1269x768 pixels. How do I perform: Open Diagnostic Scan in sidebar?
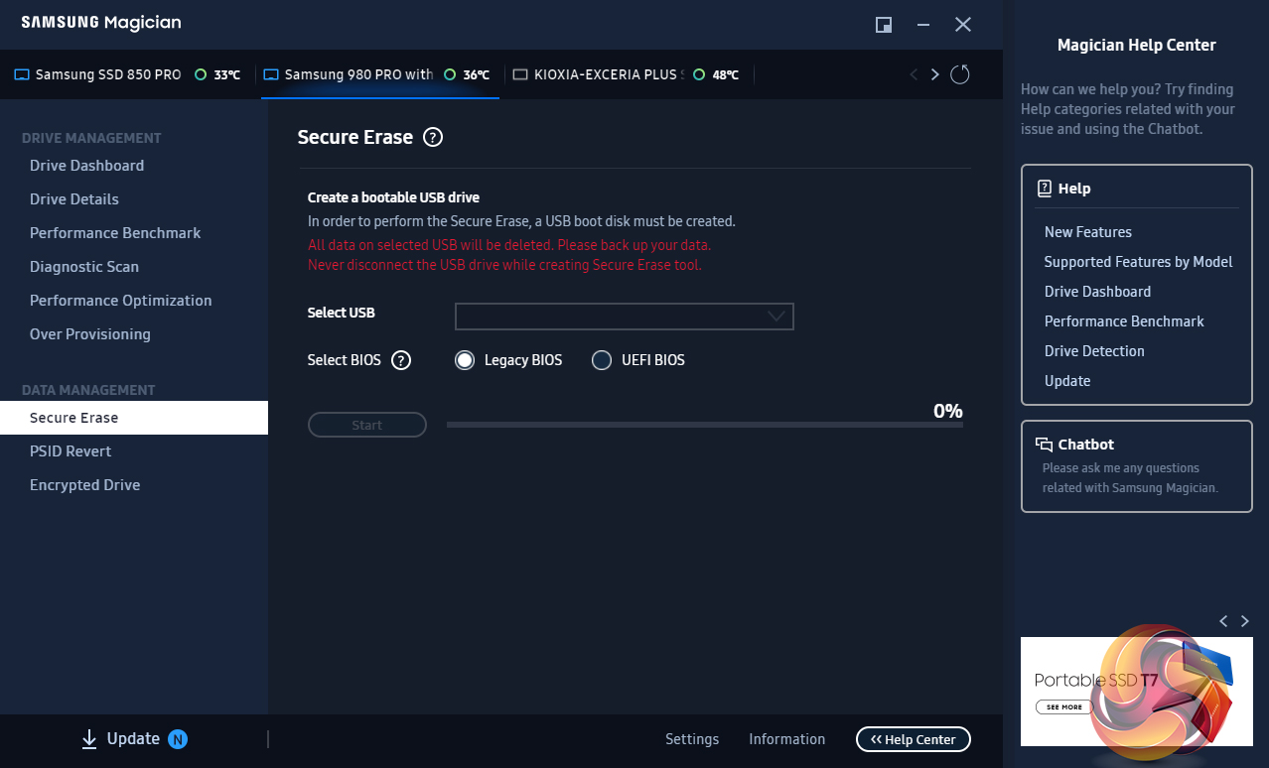(84, 267)
